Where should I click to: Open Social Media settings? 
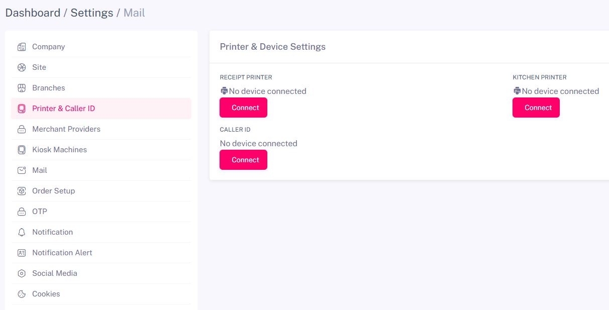54,273
